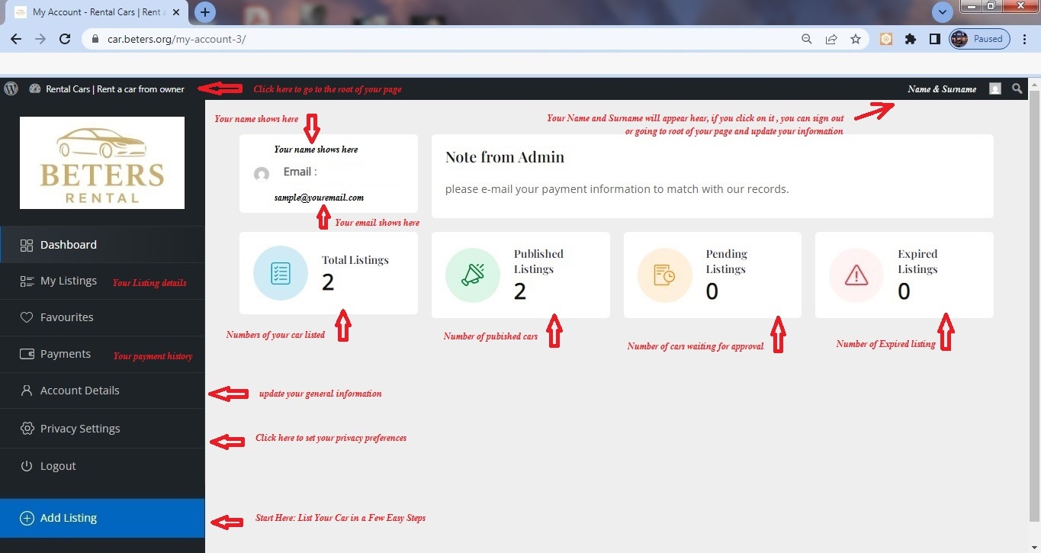1041x553 pixels.
Task: Open the tab search dropdown arrow
Action: [x=943, y=12]
